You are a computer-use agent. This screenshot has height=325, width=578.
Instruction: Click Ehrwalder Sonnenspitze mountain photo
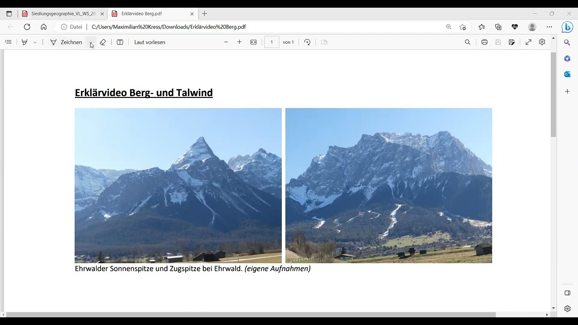point(178,186)
